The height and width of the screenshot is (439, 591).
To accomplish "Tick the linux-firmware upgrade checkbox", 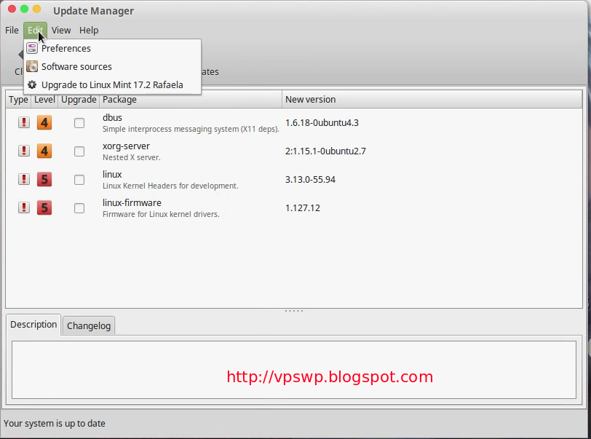I will 79,207.
